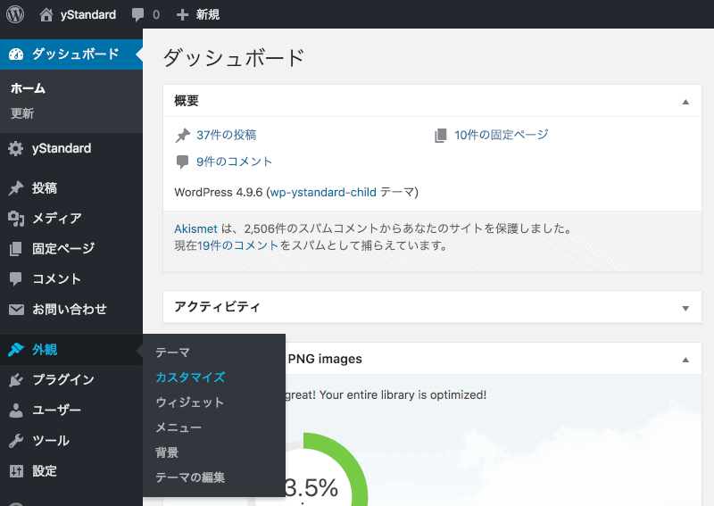
Task: Click the pushpin icon next to 37件の投稿
Action: pyautogui.click(x=183, y=136)
